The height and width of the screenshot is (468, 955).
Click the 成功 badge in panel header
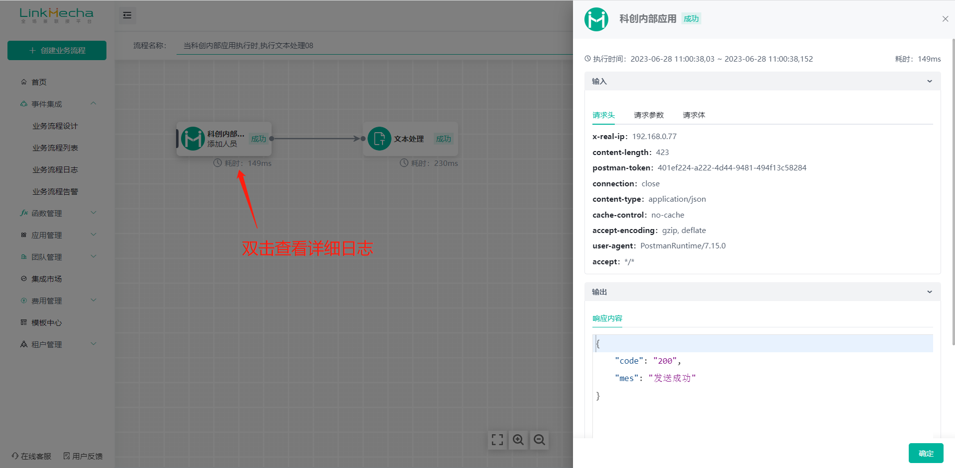(691, 19)
